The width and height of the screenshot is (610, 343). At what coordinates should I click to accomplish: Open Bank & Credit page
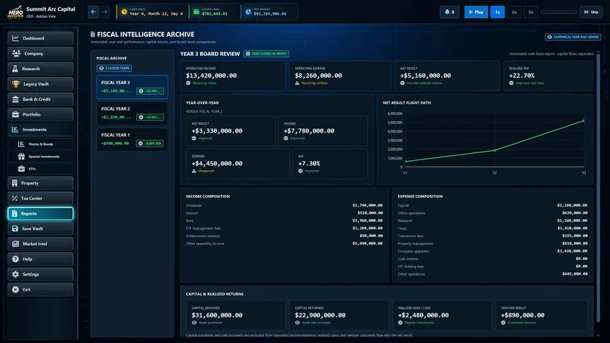pos(40,99)
